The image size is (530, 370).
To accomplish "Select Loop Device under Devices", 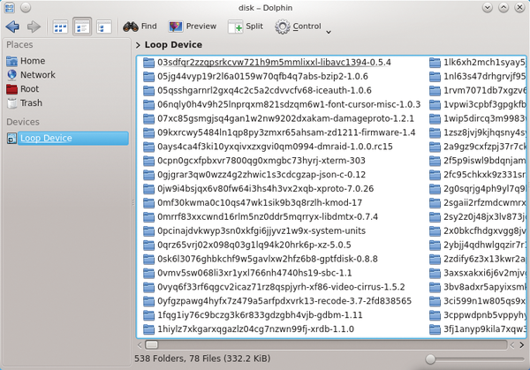I will (45, 138).
